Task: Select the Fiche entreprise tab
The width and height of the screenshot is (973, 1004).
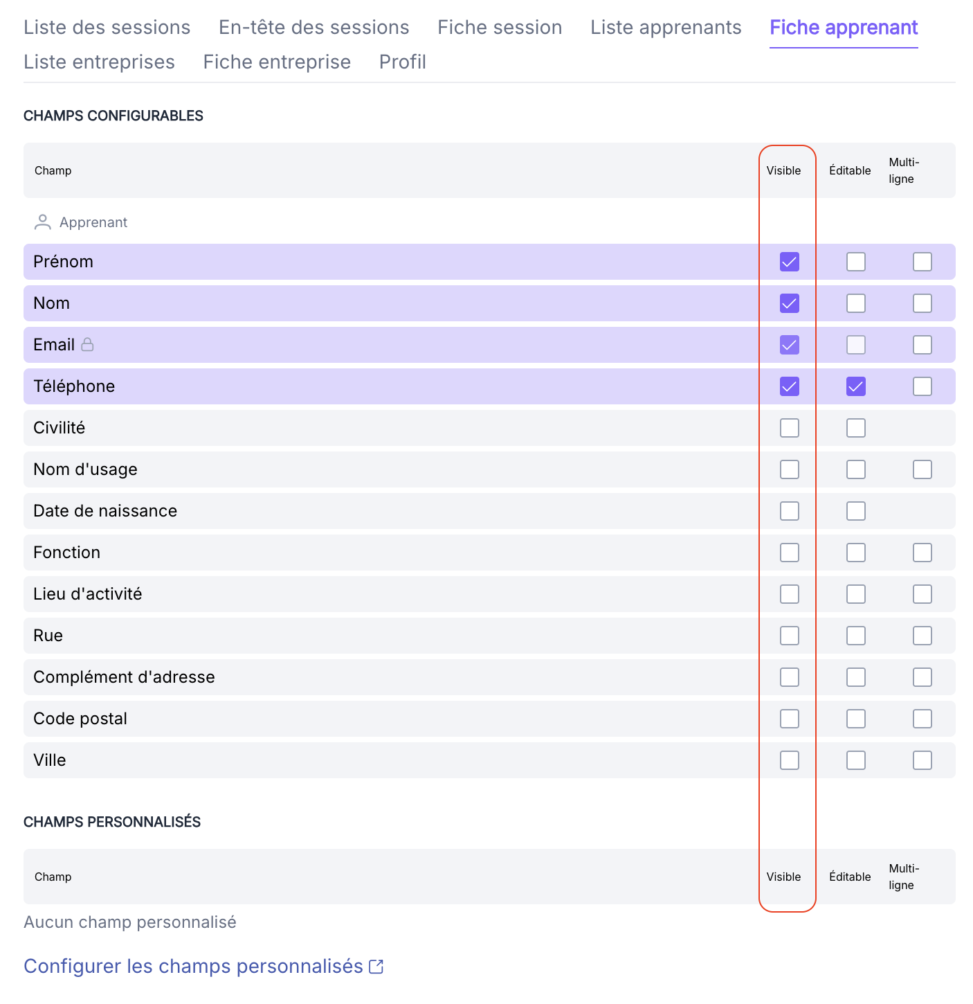Action: tap(277, 62)
